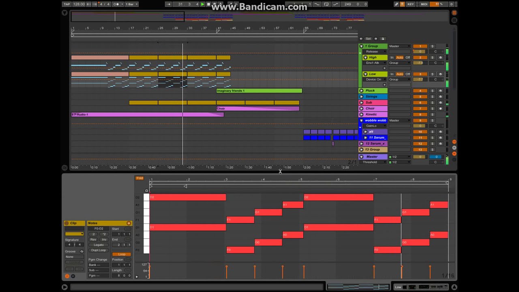The height and width of the screenshot is (292, 519).
Task: Set Low track monitor to Off
Action: [x=408, y=74]
